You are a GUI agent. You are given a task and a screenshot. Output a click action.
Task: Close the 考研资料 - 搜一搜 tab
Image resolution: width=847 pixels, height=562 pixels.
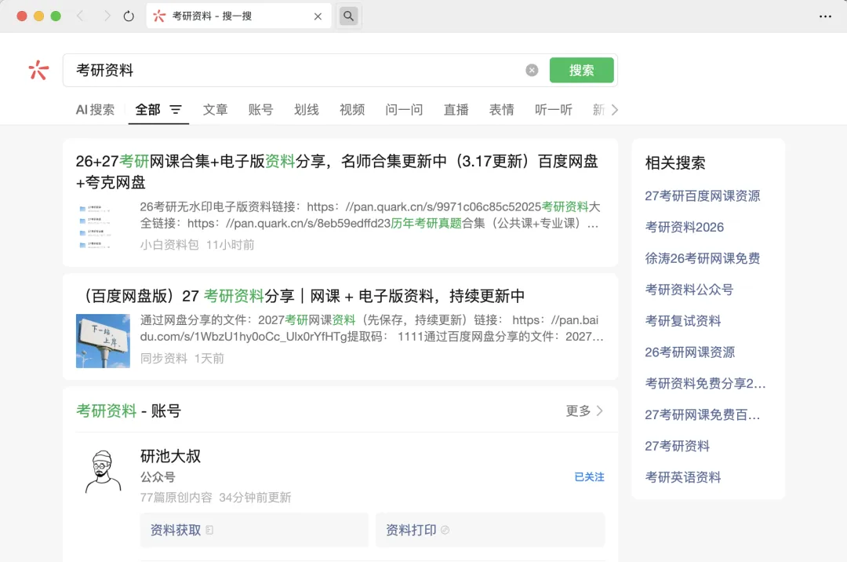318,16
